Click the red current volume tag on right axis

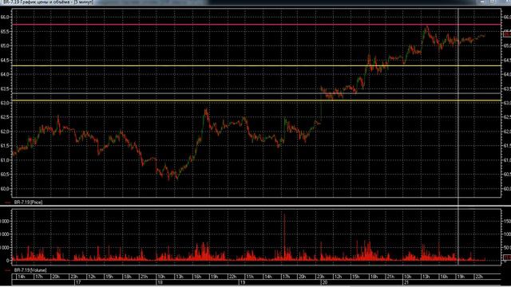tap(507, 258)
